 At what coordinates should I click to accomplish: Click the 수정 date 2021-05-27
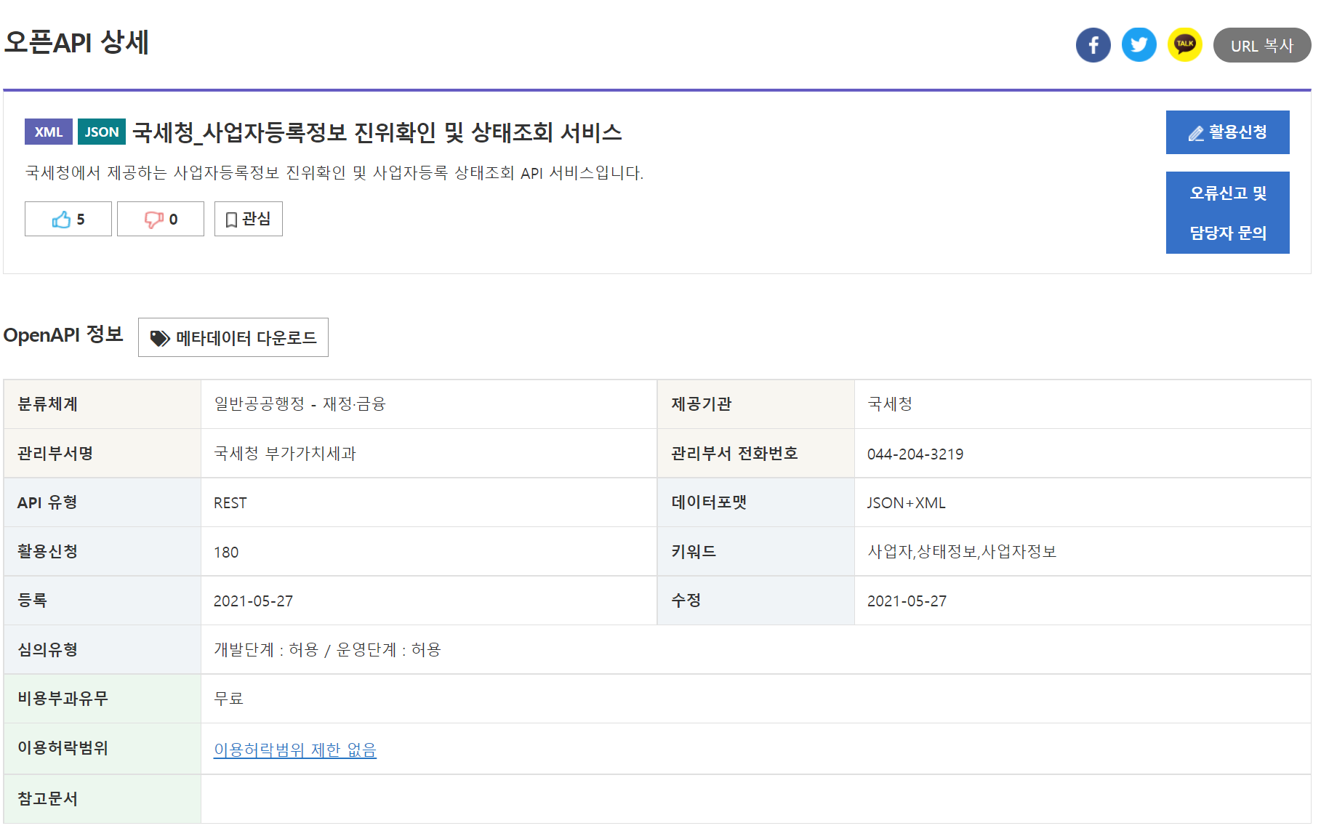907,601
